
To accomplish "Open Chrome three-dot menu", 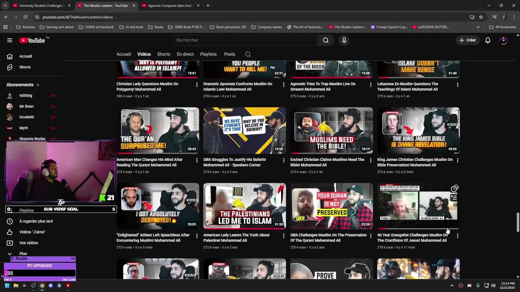I will (514, 17).
